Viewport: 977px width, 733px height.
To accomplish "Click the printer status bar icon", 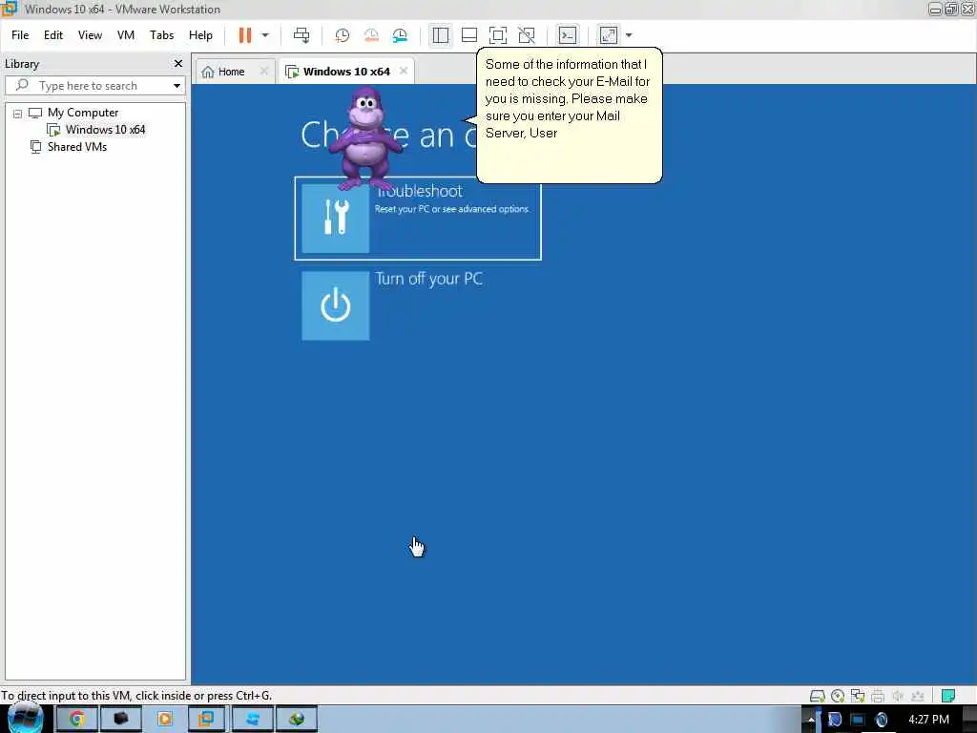I will (x=878, y=696).
